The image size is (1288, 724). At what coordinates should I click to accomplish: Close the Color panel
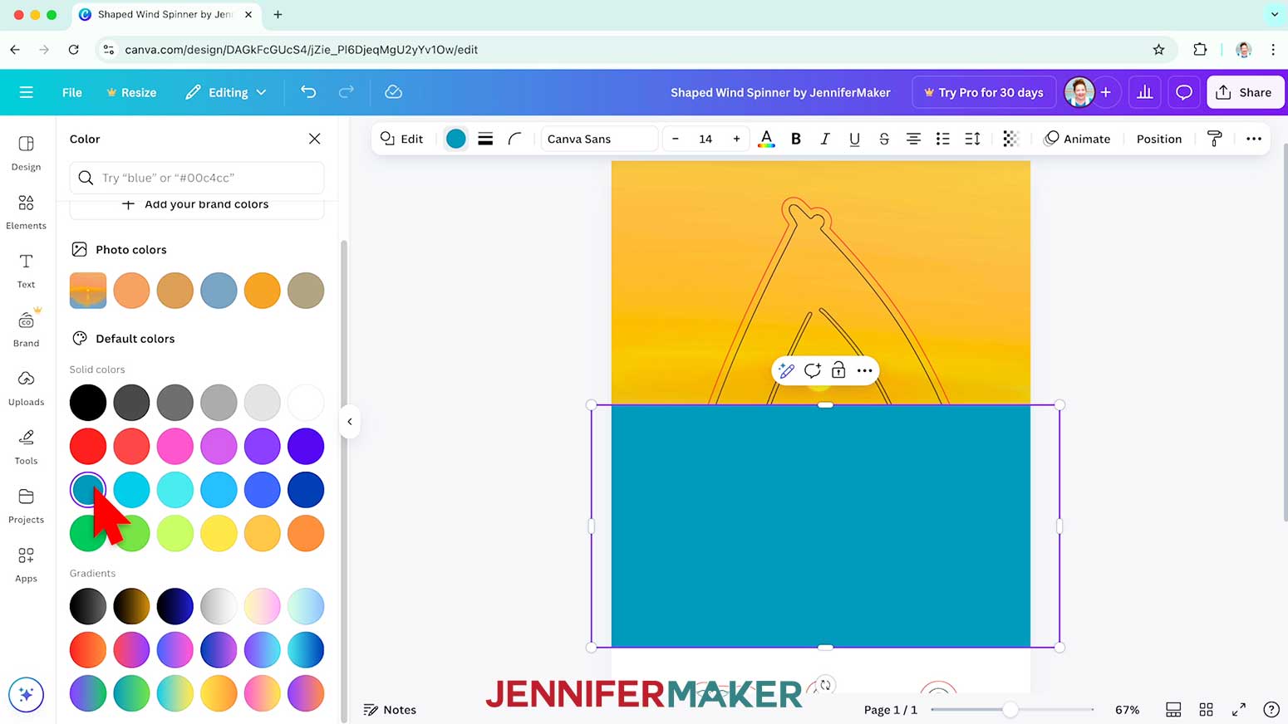click(315, 139)
